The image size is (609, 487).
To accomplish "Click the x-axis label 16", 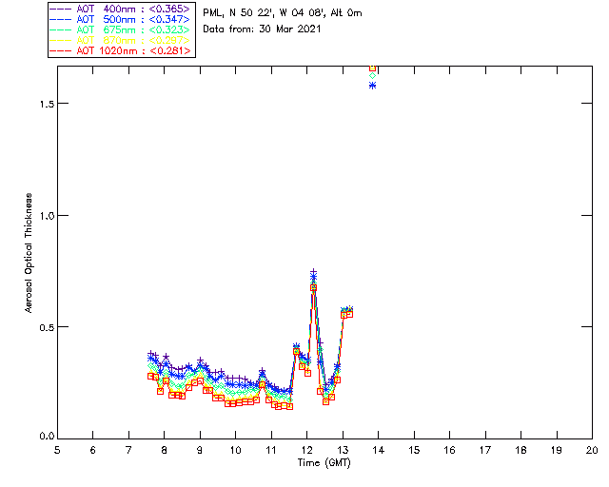I will tap(450, 450).
